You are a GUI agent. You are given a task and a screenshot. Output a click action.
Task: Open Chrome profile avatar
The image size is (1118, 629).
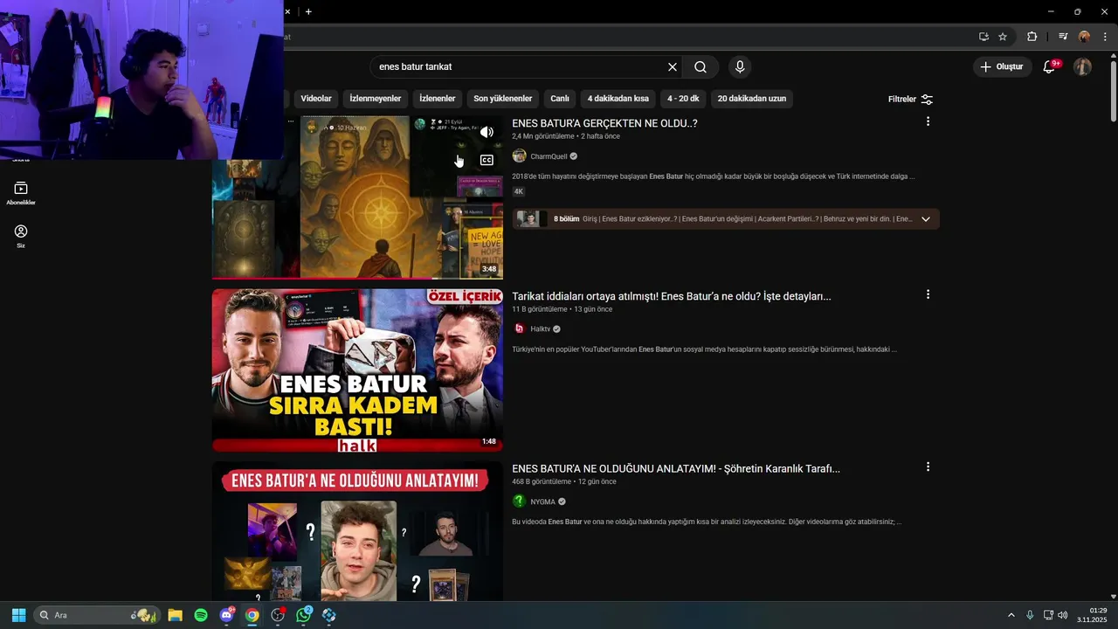[1084, 37]
